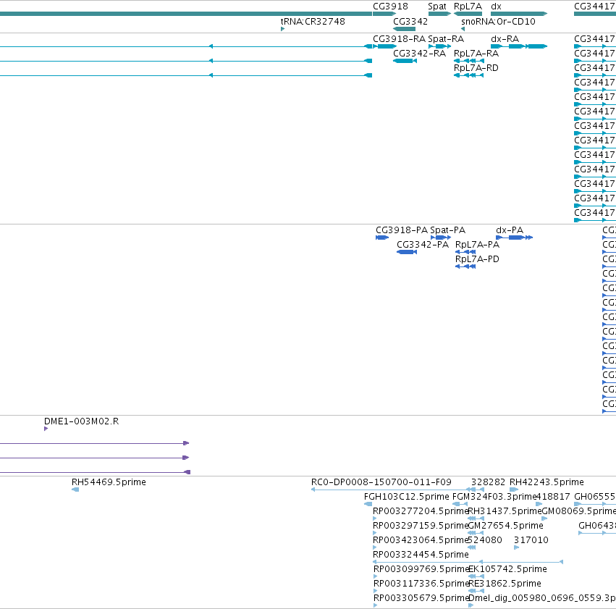Open the RP003117336.5prime EST label
The image size is (616, 609).
tap(421, 584)
